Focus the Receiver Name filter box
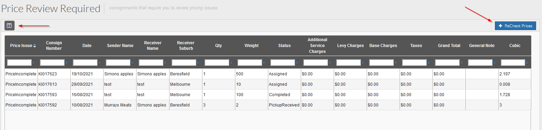 pos(151,63)
